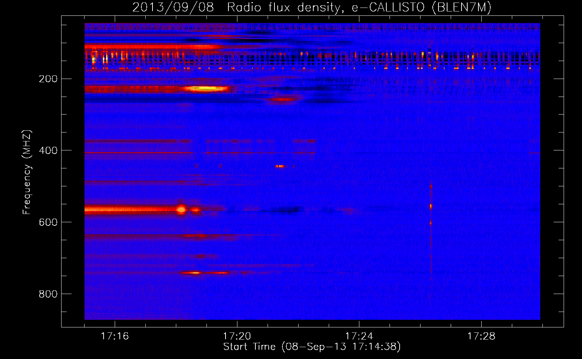Click the '400' frequency tick label
Viewport: 582px width, 359px height.
[x=48, y=150]
